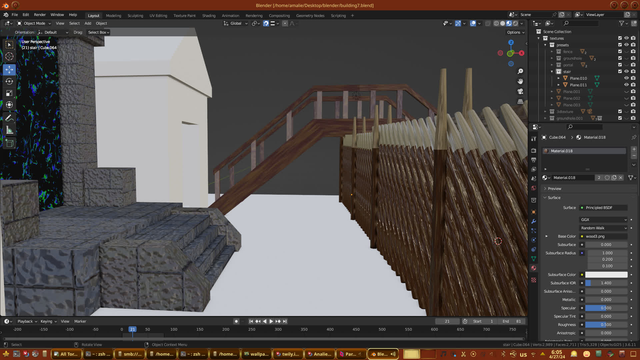Select the Rotate tool
640x360 pixels.
pos(9,81)
